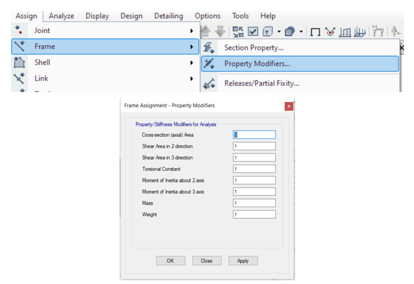This screenshot has width=414, height=284.
Task: Click the checkmark set display options icon
Action: click(253, 32)
